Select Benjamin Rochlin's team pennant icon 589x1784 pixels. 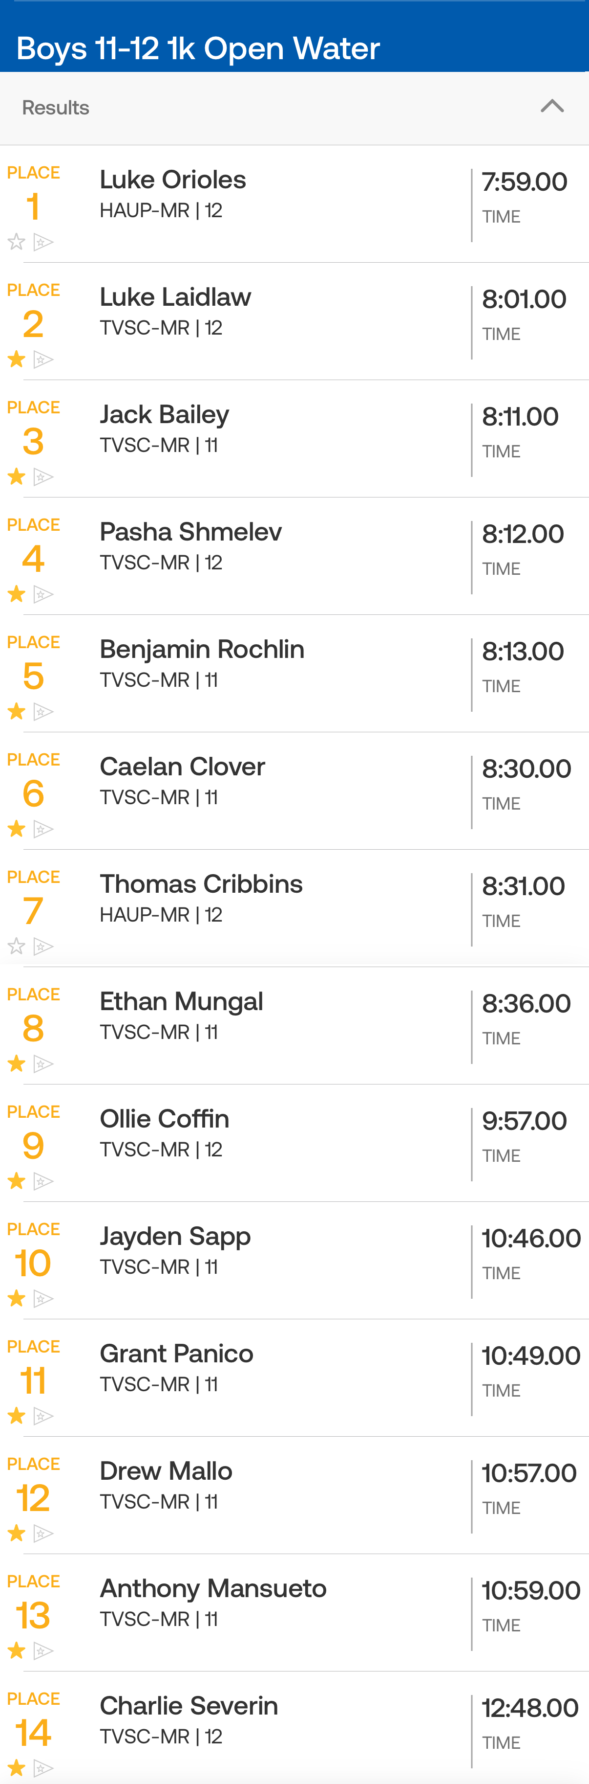tap(43, 712)
